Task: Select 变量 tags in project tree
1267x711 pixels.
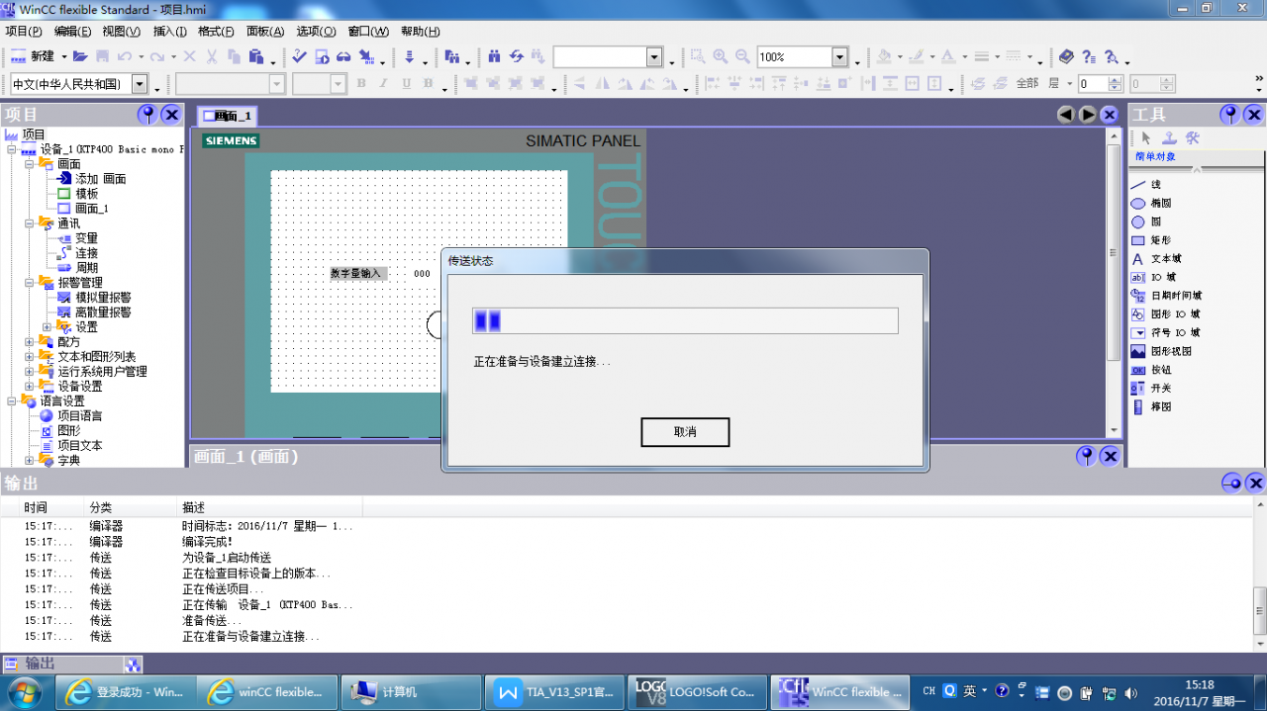Action: click(x=86, y=238)
